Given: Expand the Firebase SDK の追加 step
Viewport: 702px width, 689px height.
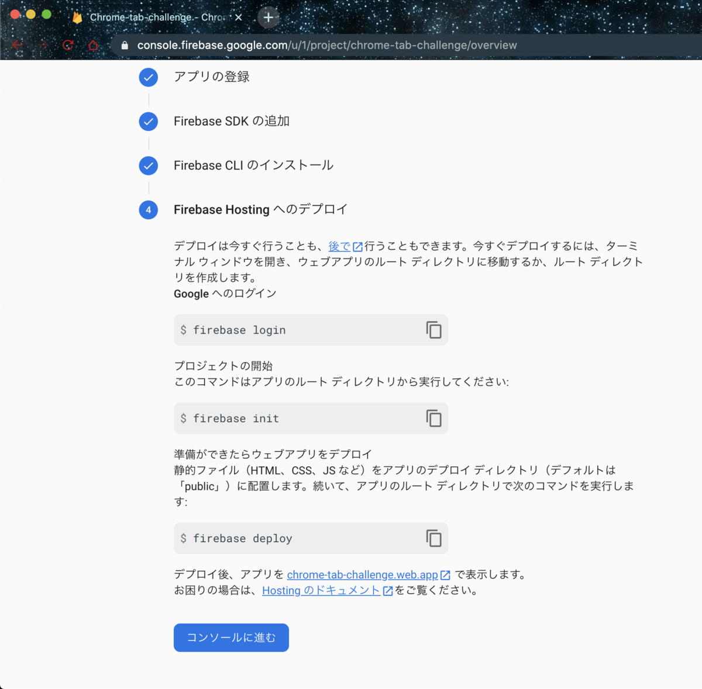Looking at the screenshot, I should tap(232, 121).
